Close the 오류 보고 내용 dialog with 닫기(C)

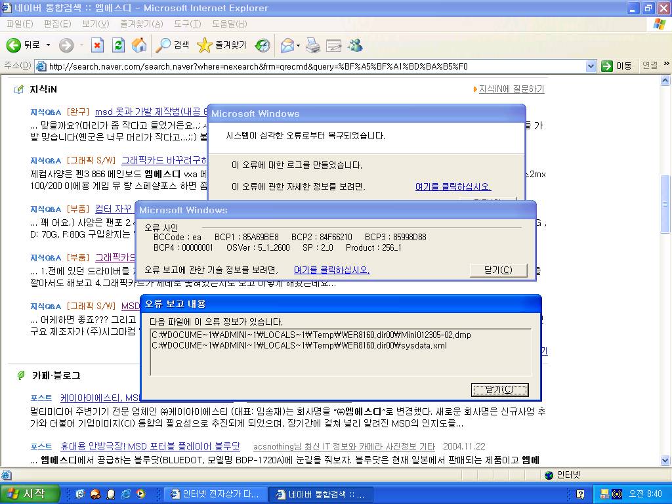[499, 390]
